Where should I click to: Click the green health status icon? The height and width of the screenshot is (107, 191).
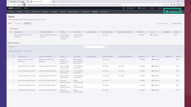124,8
